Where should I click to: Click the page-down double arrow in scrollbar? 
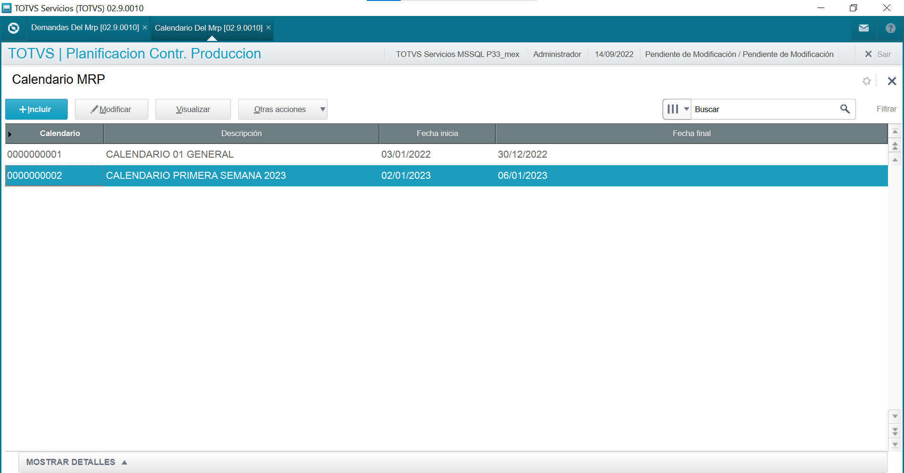point(895,431)
